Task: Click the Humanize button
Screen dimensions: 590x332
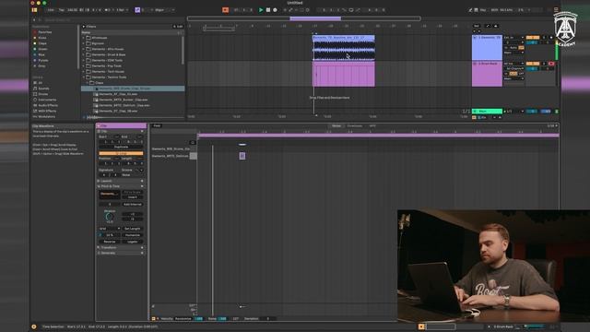Action: tap(133, 235)
